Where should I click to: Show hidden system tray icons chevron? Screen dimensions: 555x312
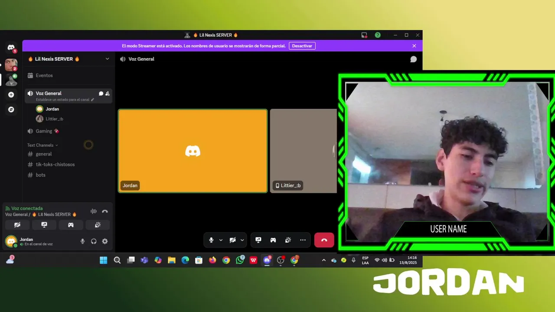tap(323, 260)
